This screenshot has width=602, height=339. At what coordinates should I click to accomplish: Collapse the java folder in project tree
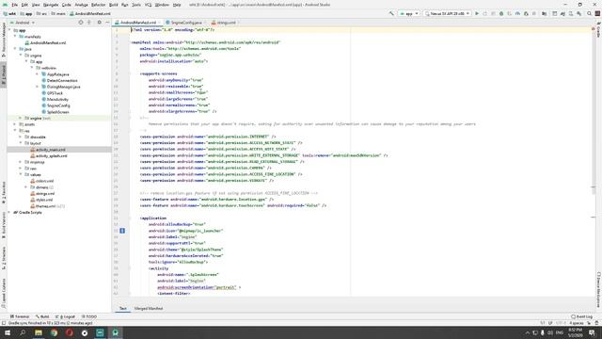15,49
